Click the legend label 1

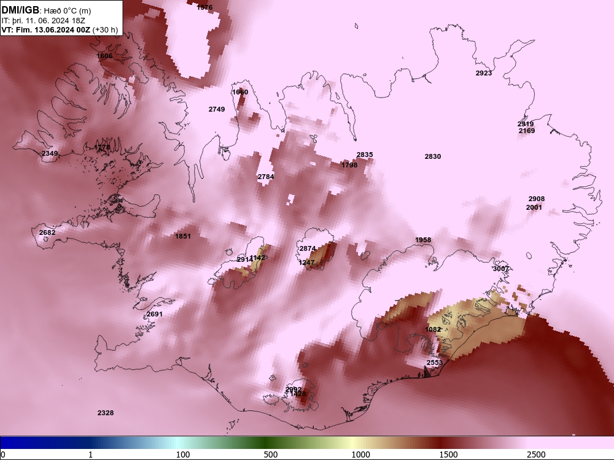(90, 454)
